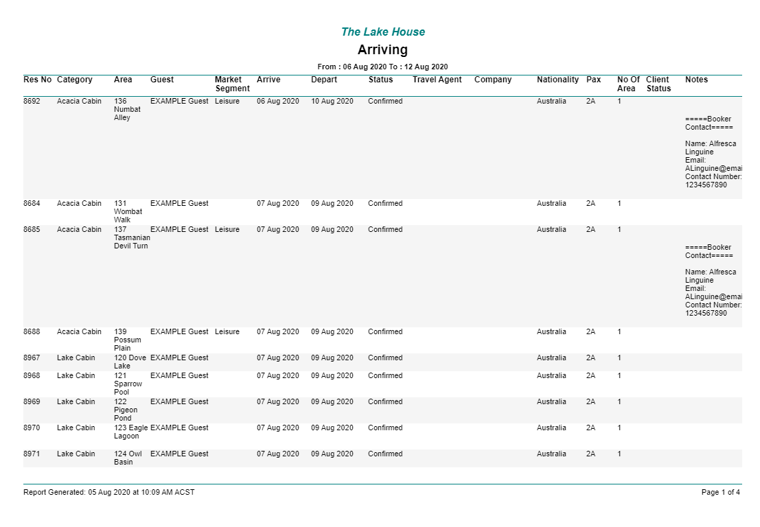Click area '124 Owl Basin'

(x=128, y=458)
